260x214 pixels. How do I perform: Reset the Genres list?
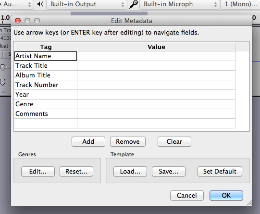click(x=76, y=172)
